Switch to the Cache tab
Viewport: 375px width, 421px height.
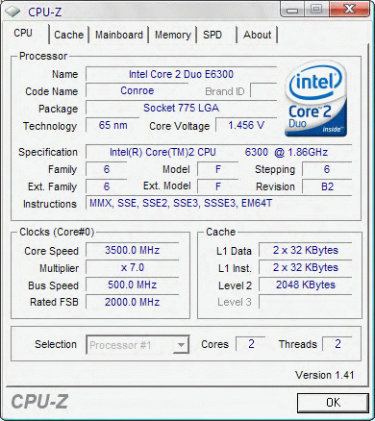point(68,35)
